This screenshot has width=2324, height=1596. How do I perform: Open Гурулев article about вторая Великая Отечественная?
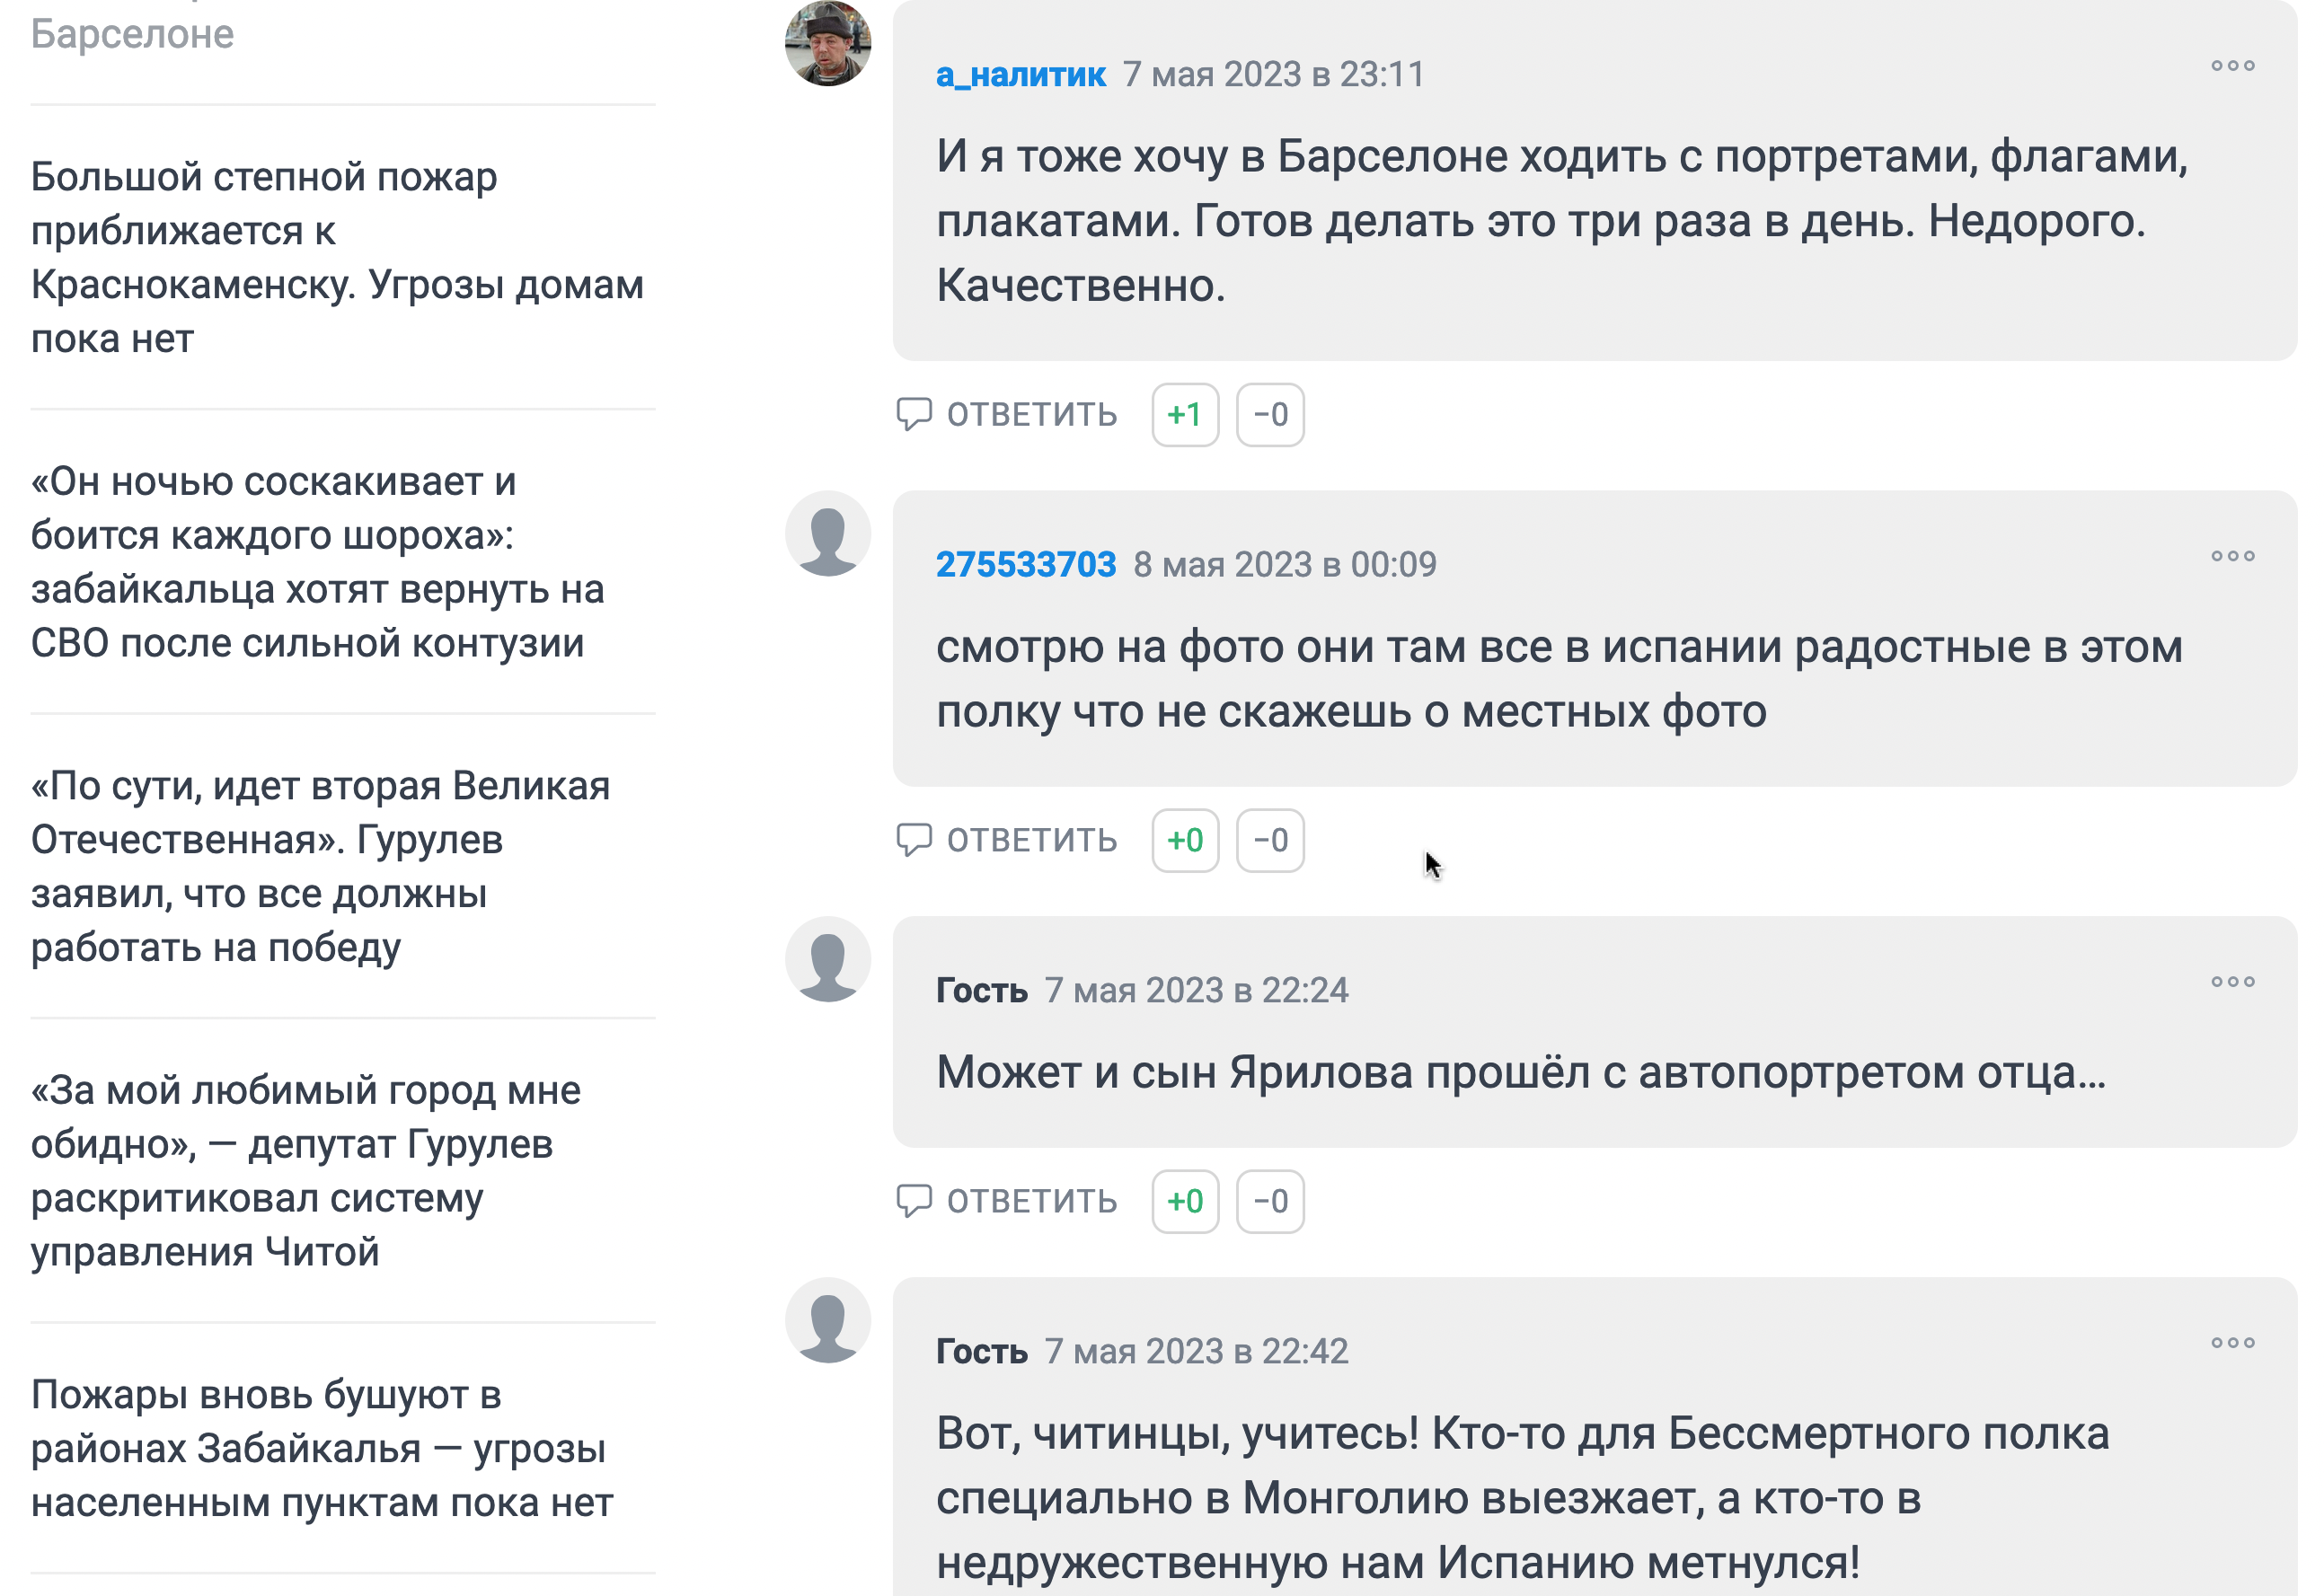pos(320,867)
